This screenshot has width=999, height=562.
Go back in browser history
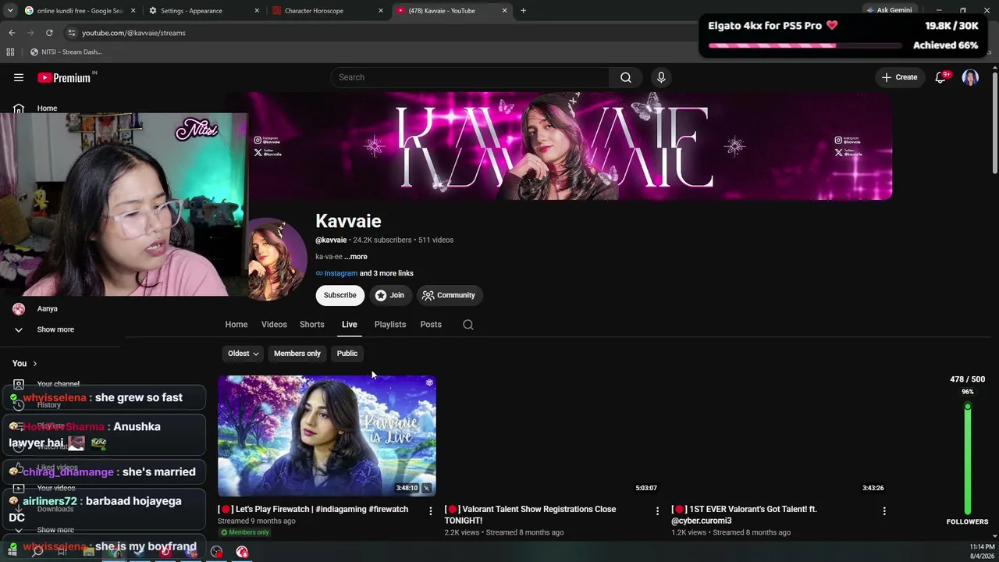[x=12, y=33]
